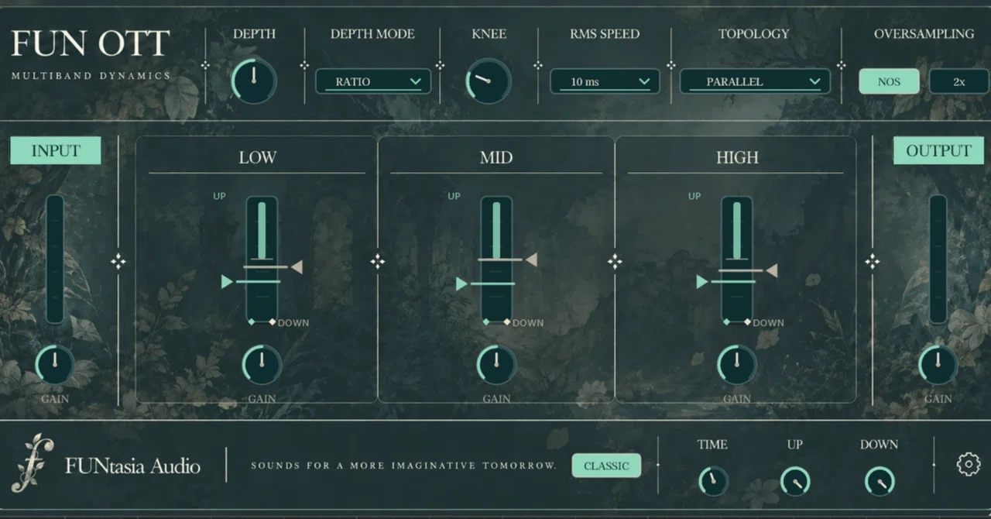Screen dimensions: 991x519
Task: Click the TIME knob
Action: (x=712, y=481)
